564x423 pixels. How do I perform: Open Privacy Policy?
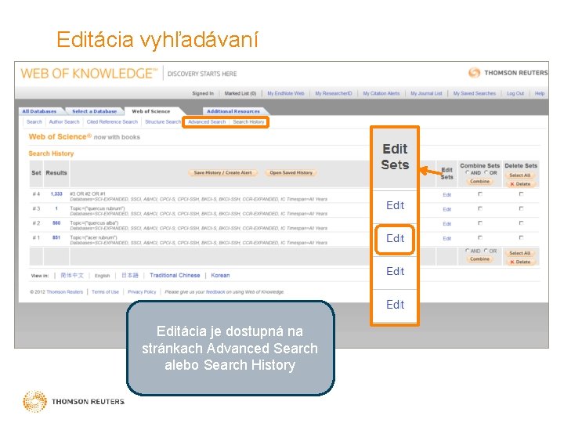point(142,291)
